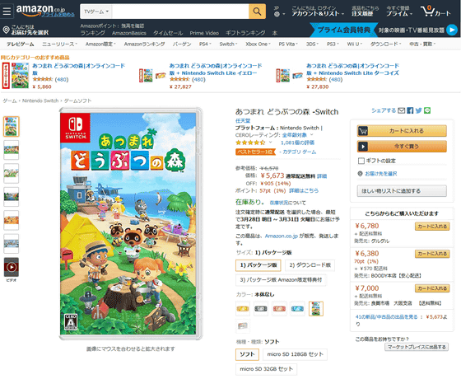Share the product on Facebook
This screenshot has width=461, height=379.
click(410, 110)
